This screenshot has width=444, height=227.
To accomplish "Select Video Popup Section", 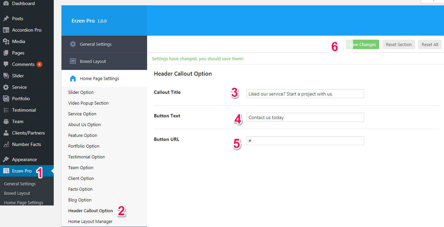I will 88,103.
